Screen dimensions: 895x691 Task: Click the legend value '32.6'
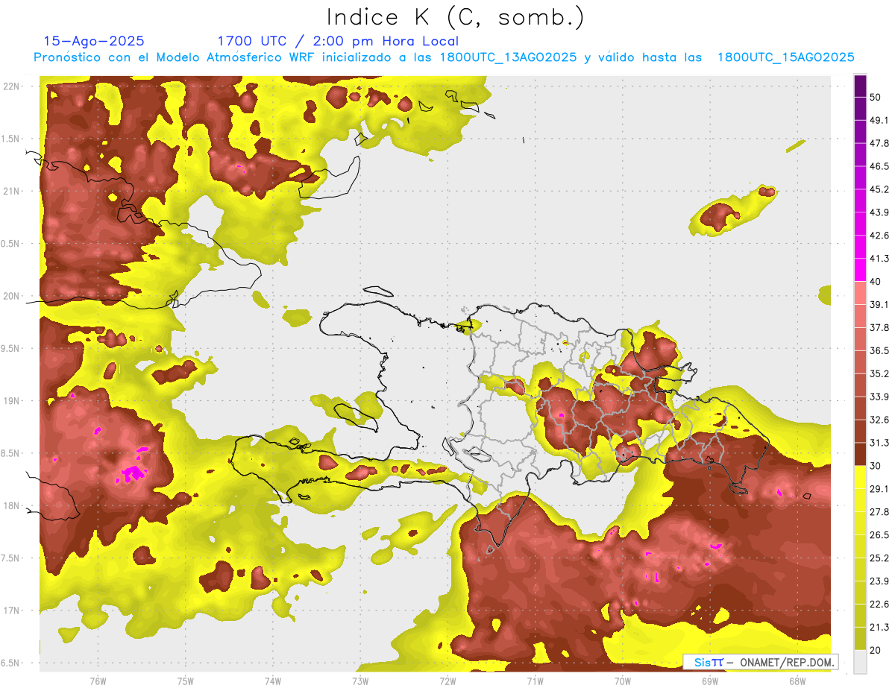879,420
